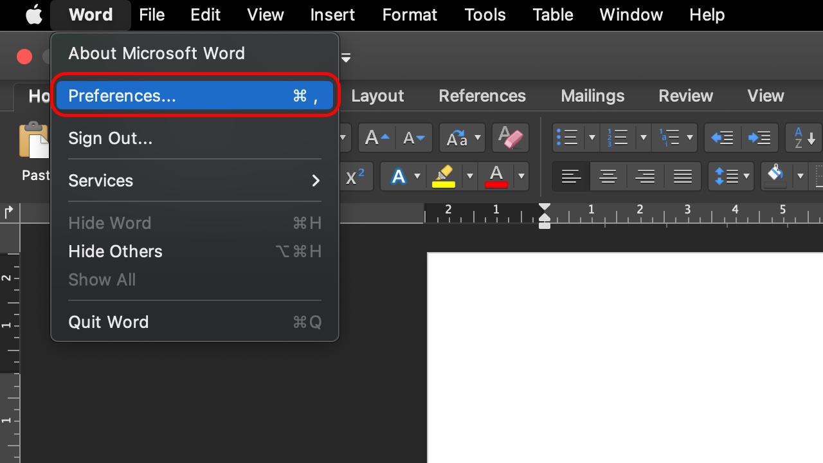This screenshot has width=823, height=463.
Task: Open the Tools menu
Action: [485, 15]
